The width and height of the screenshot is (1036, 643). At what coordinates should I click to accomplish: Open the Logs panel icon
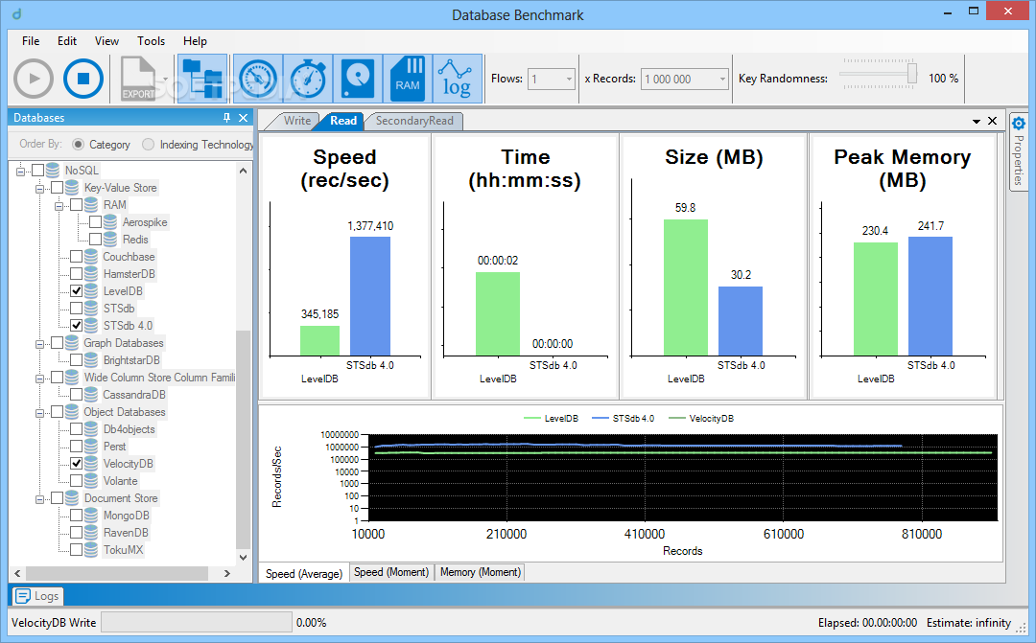coord(22,596)
